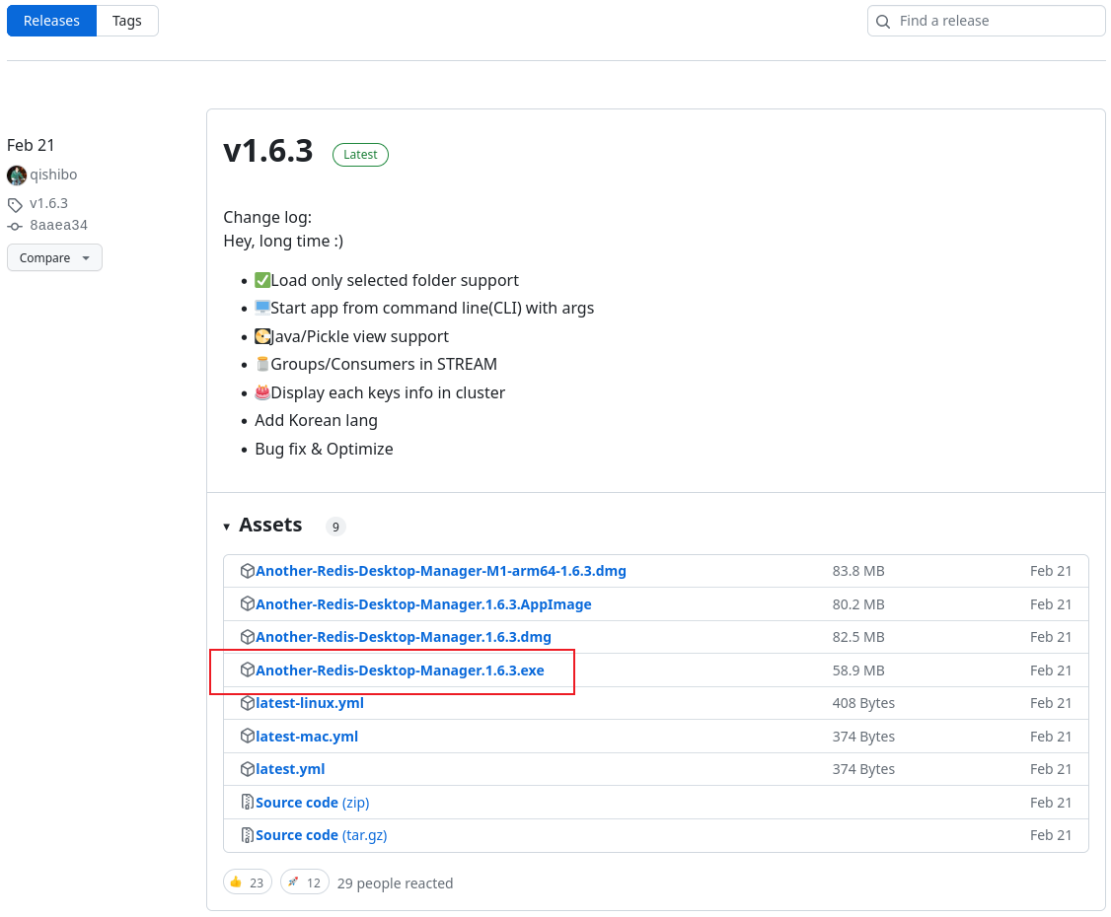
Task: Download Another-Redis-Desktop-Manager.1.6.3.exe
Action: 400,670
